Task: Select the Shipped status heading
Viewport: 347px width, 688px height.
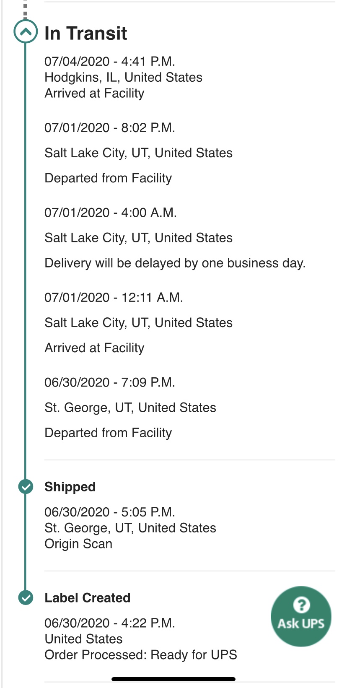Action: pos(70,487)
